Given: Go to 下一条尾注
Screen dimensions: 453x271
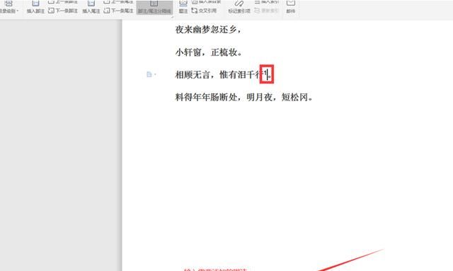Looking at the screenshot, I should click(118, 11).
